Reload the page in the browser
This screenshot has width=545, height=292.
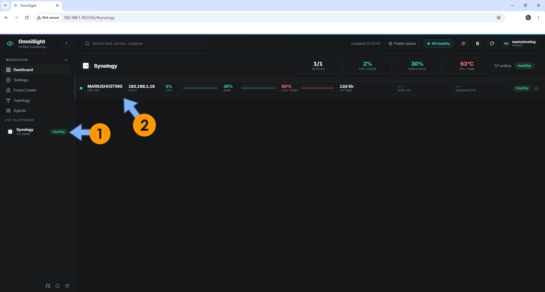coord(27,18)
